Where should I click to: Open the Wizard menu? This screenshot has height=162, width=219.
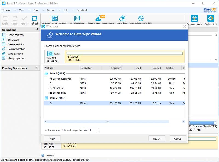[51, 10]
